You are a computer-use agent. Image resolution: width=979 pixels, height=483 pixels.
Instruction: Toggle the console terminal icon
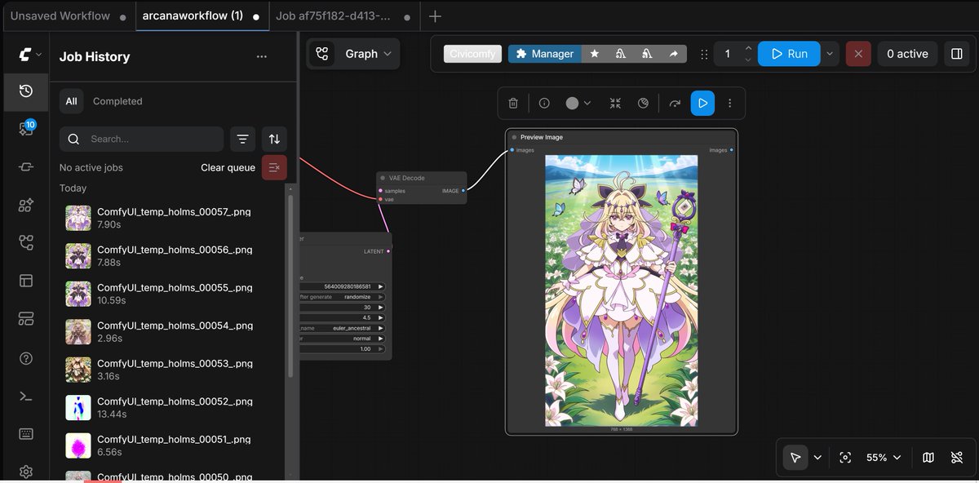[x=26, y=396]
